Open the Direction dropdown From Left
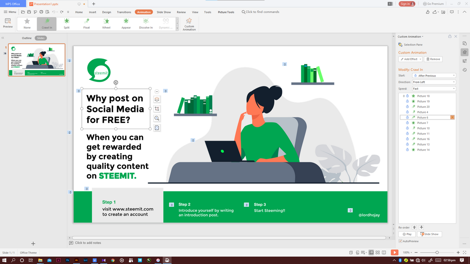 click(434, 82)
